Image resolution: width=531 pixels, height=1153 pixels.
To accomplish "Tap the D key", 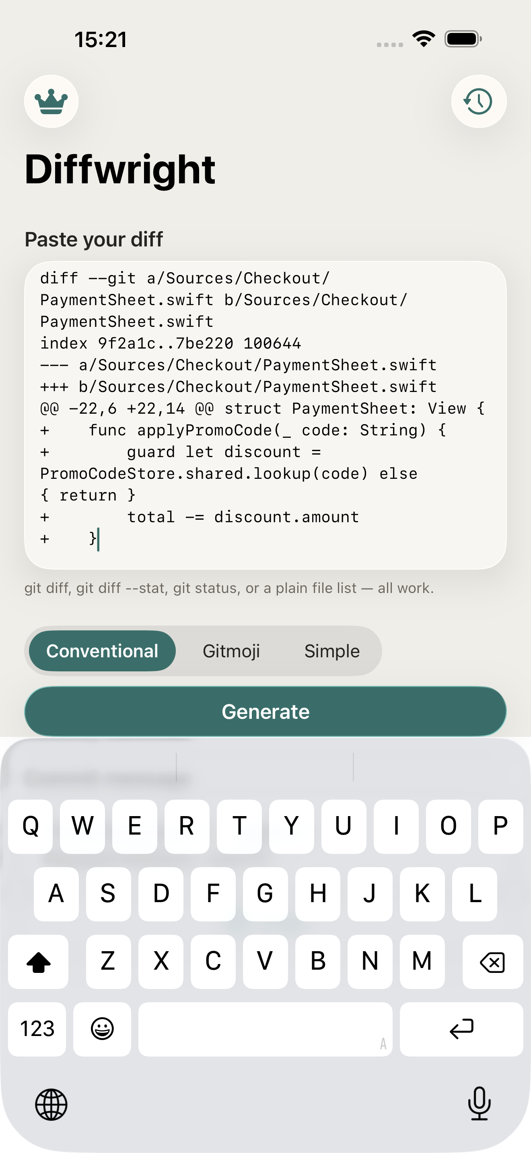I will point(161,894).
